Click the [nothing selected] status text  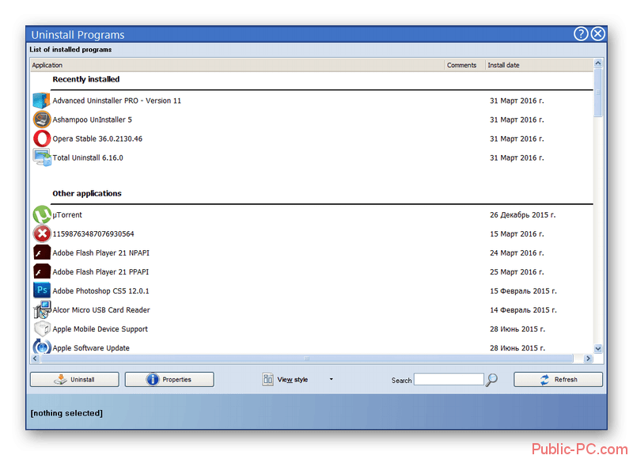tap(66, 413)
